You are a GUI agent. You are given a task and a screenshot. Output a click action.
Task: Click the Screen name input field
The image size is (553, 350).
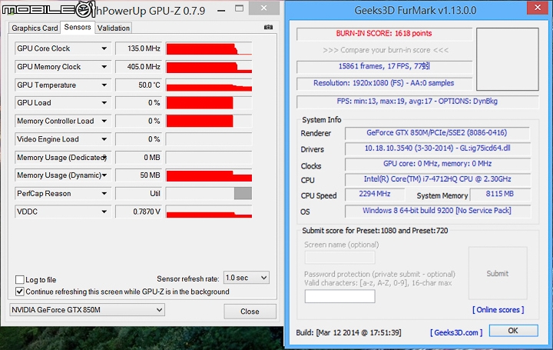[339, 258]
